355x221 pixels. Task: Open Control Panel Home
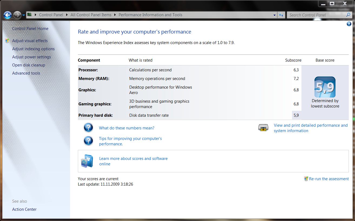click(30, 29)
